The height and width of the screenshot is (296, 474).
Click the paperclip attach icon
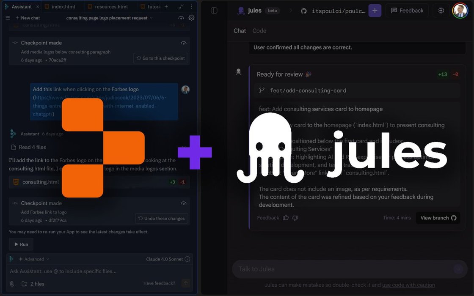pyautogui.click(x=12, y=284)
